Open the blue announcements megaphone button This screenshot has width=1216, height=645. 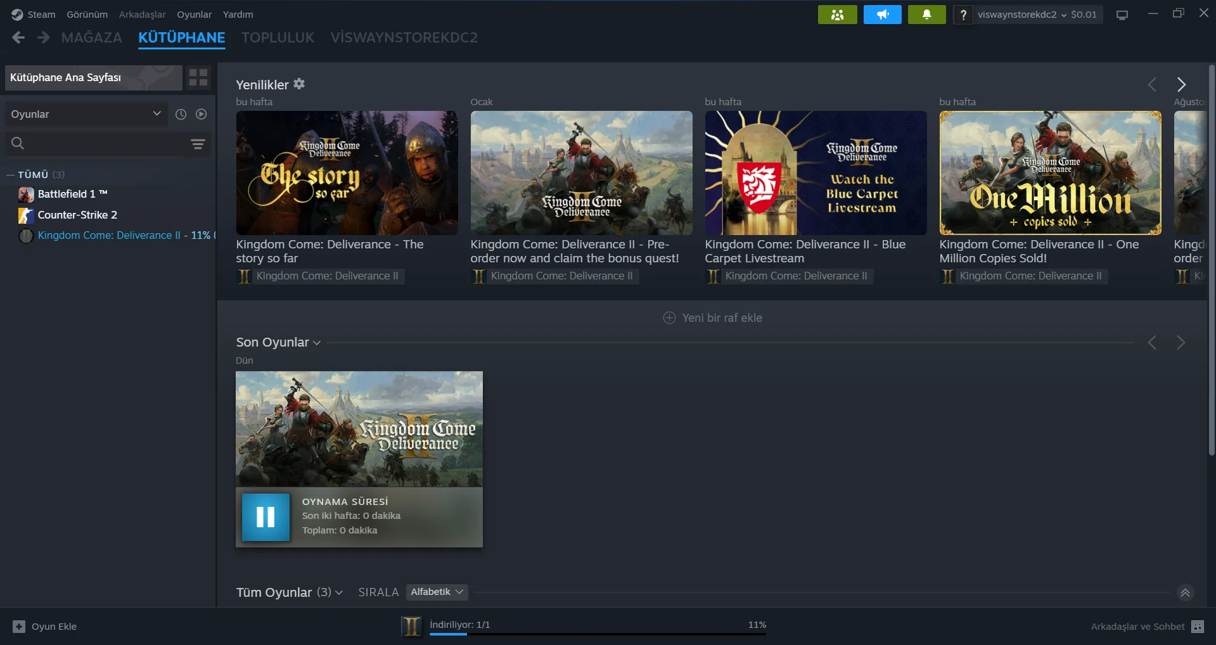[x=882, y=15]
